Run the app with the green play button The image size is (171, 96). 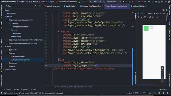123,2
